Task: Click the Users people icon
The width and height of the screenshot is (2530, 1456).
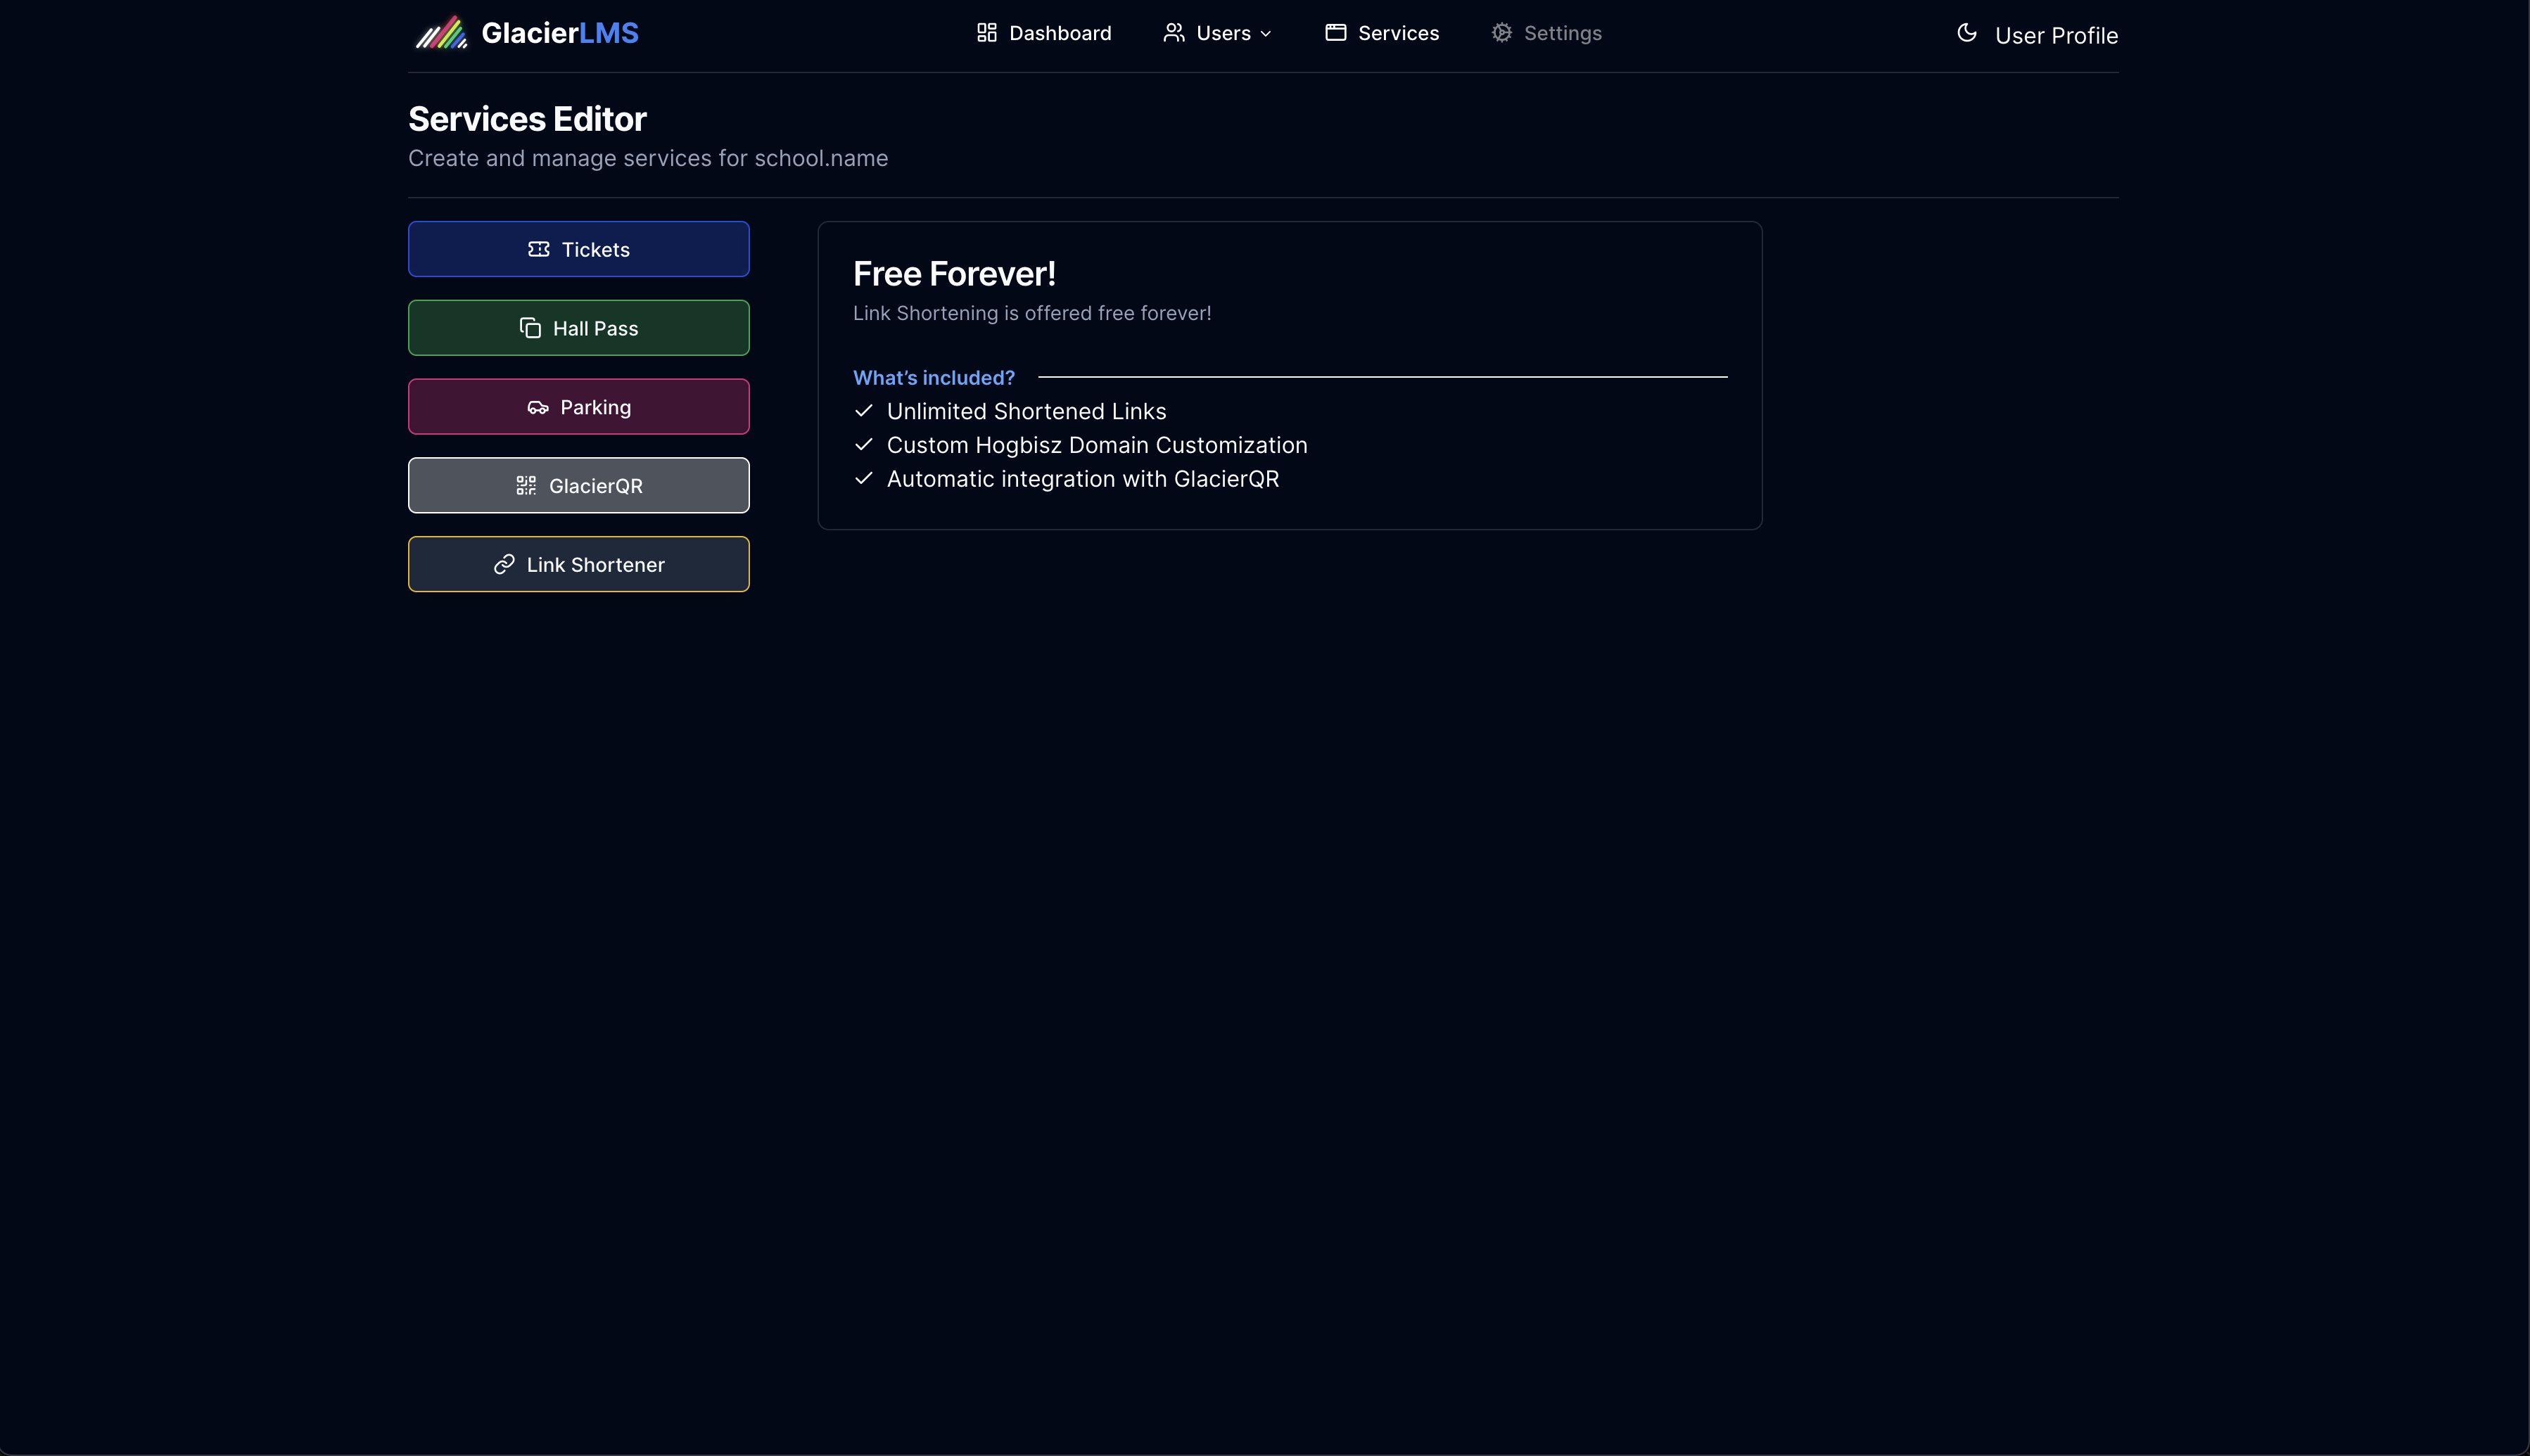Action: pos(1173,33)
